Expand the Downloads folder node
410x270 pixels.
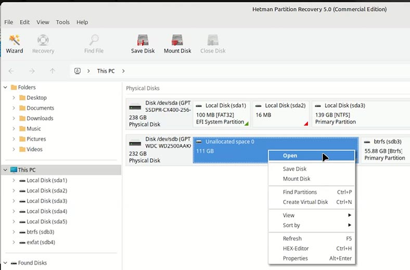tap(14, 119)
